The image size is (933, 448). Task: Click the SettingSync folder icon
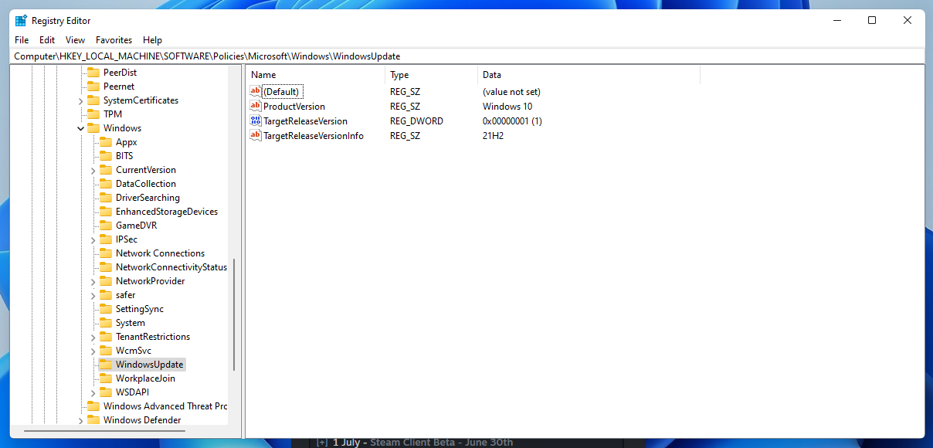click(x=106, y=309)
